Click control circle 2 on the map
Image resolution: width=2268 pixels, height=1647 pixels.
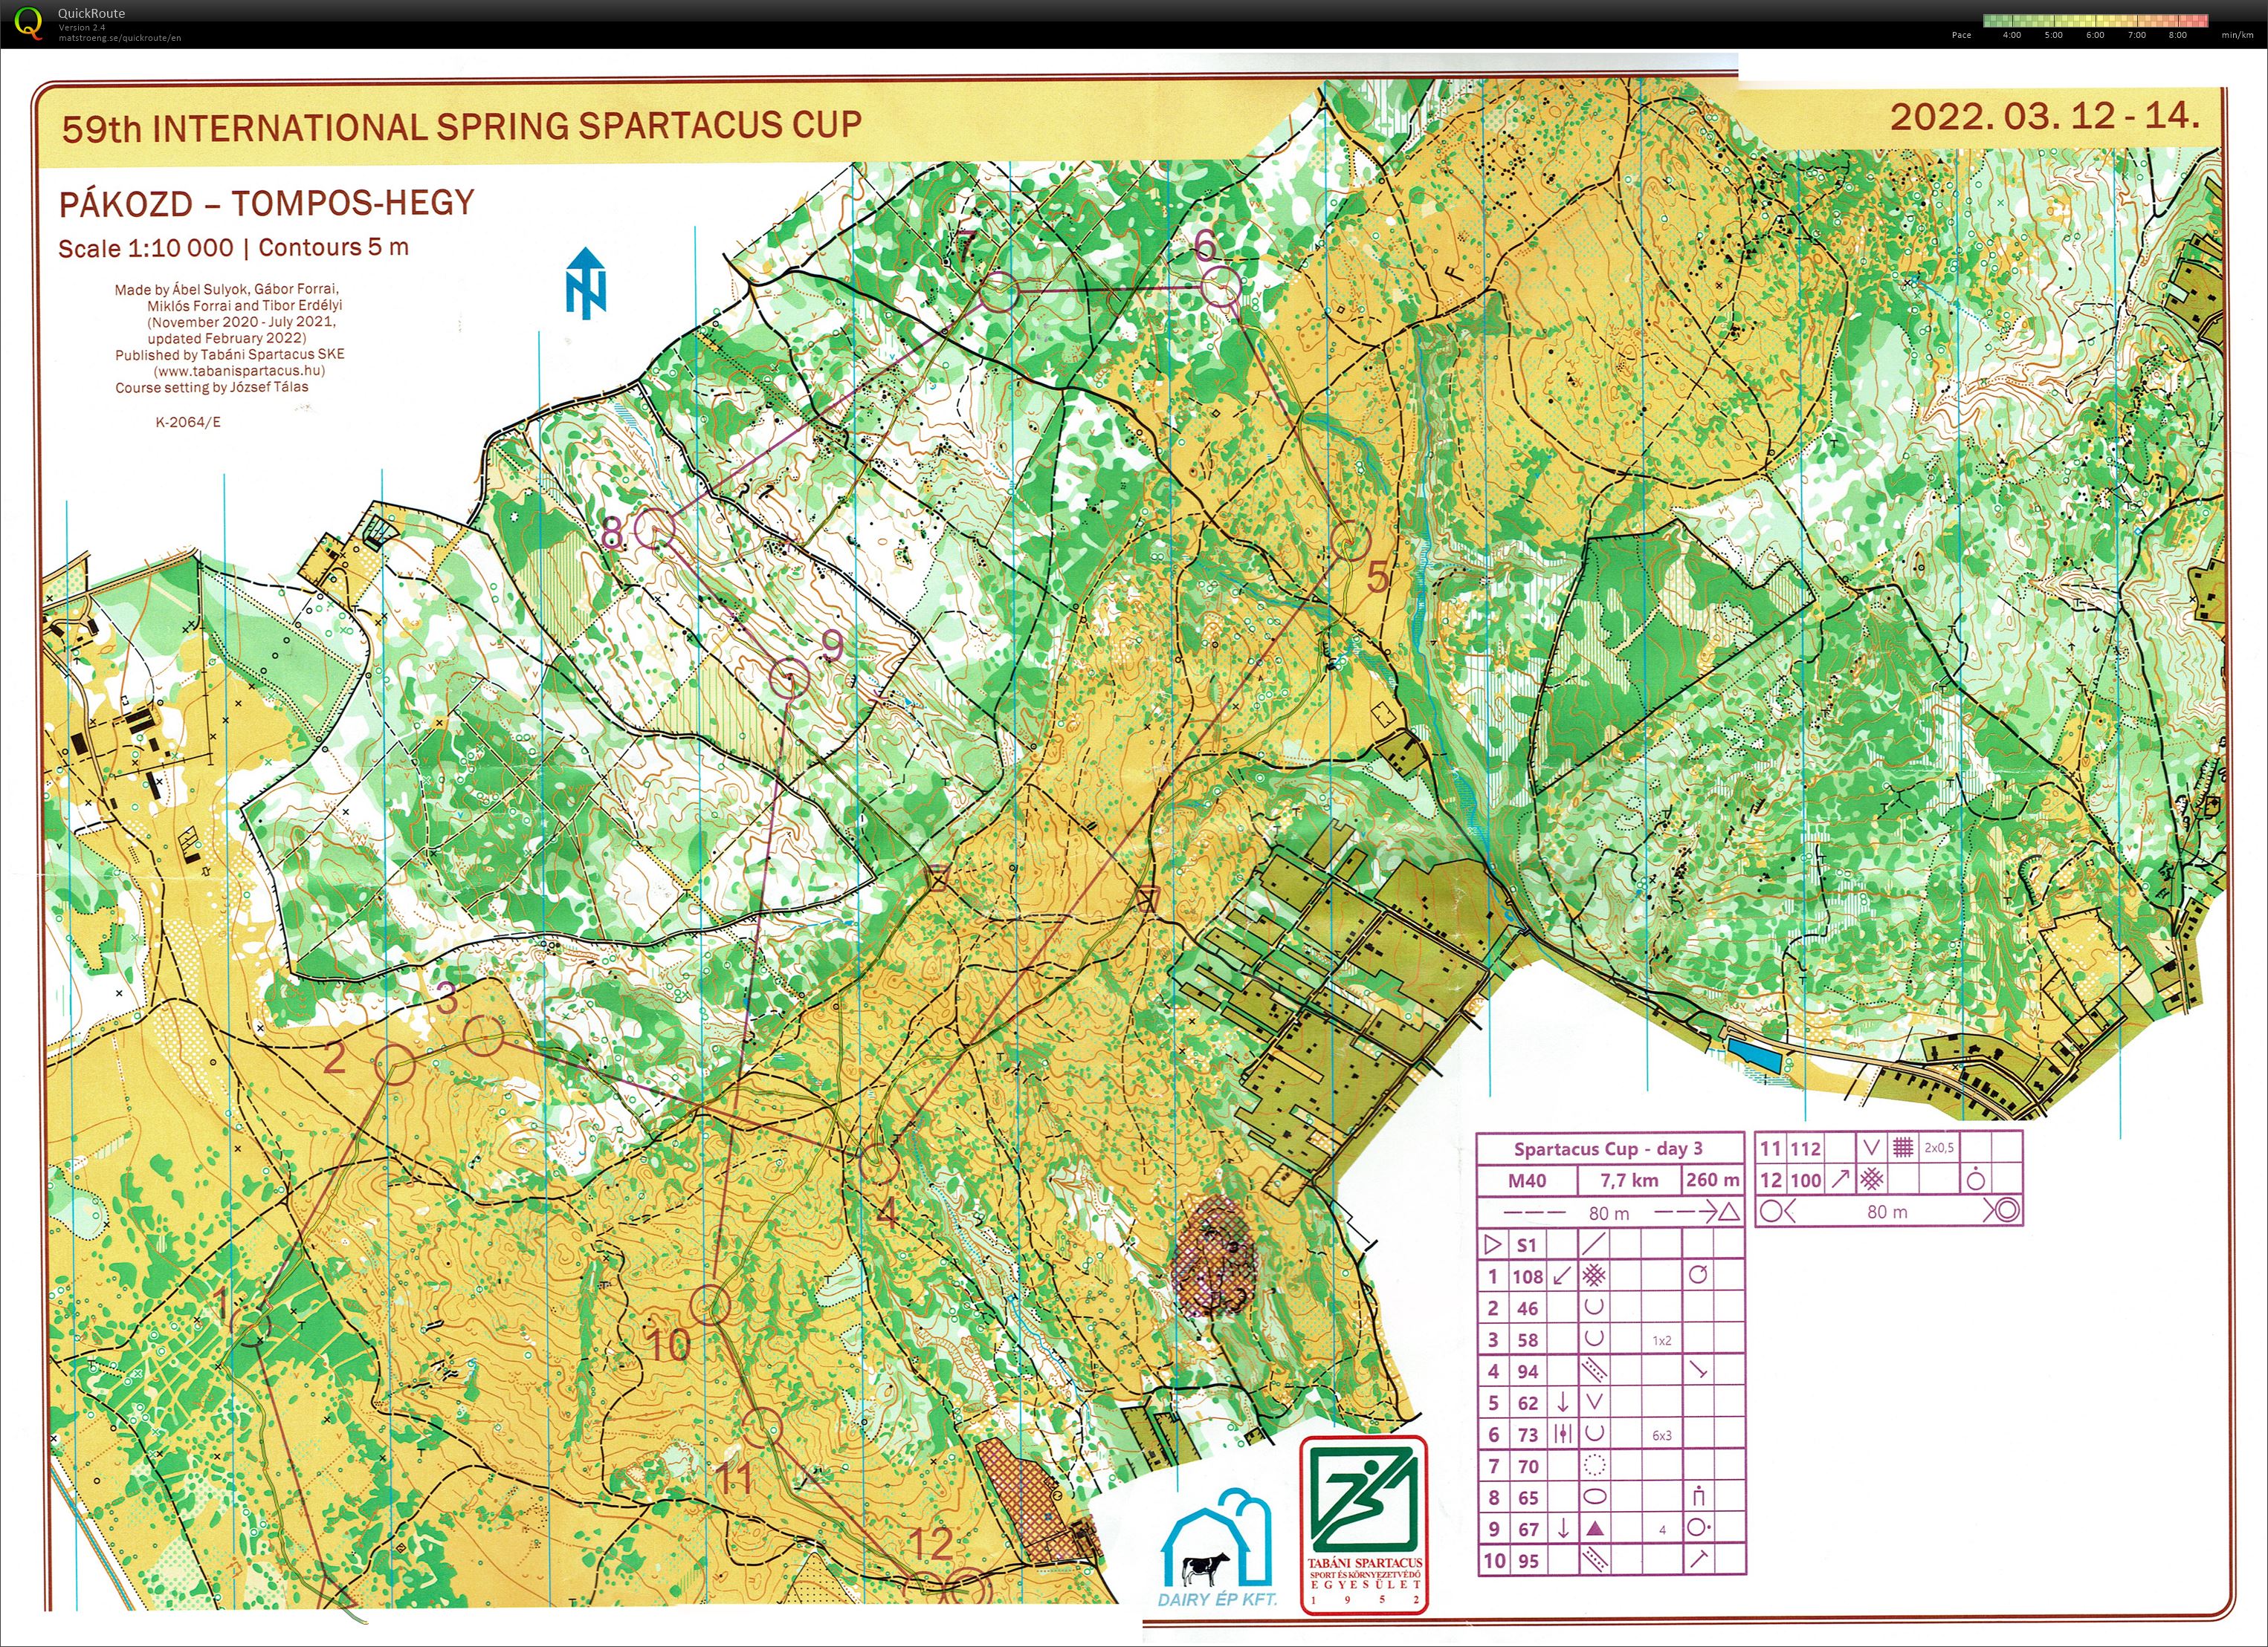pyautogui.click(x=395, y=1065)
